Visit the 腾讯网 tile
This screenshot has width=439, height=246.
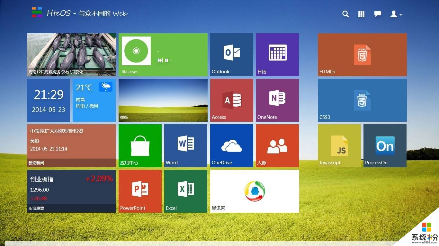[x=254, y=191]
